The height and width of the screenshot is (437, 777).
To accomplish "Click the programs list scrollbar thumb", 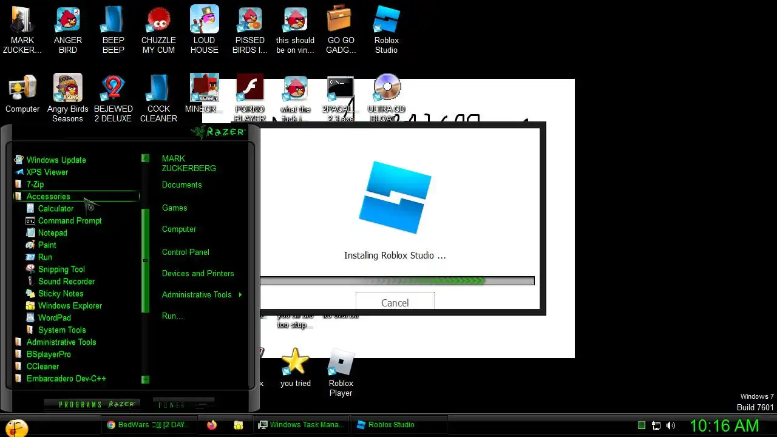I will pyautogui.click(x=145, y=260).
